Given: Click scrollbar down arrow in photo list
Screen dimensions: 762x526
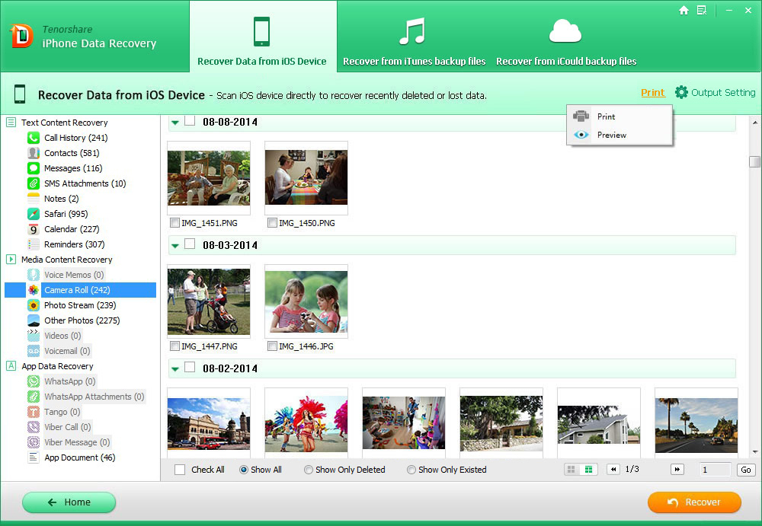Looking at the screenshot, I should tap(754, 451).
